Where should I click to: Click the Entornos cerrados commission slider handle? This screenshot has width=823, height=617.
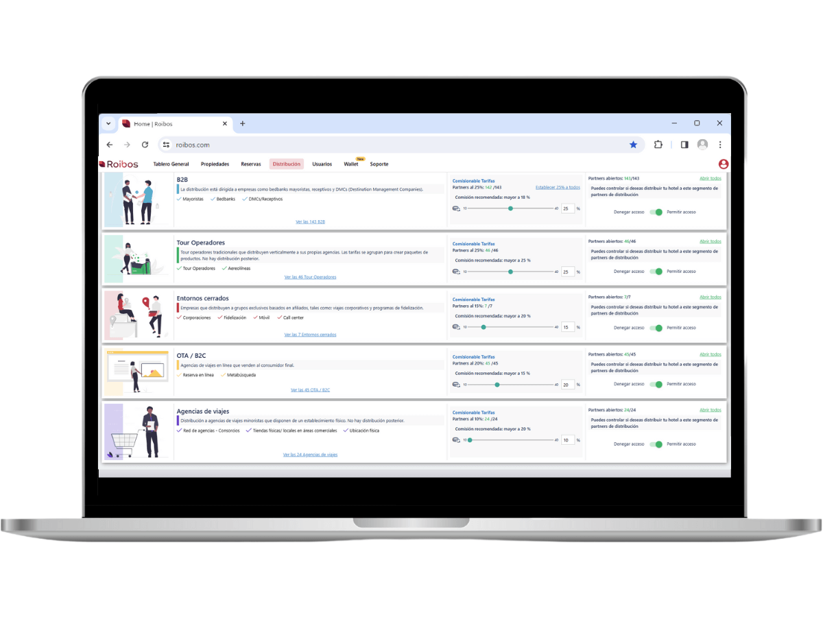coord(483,328)
